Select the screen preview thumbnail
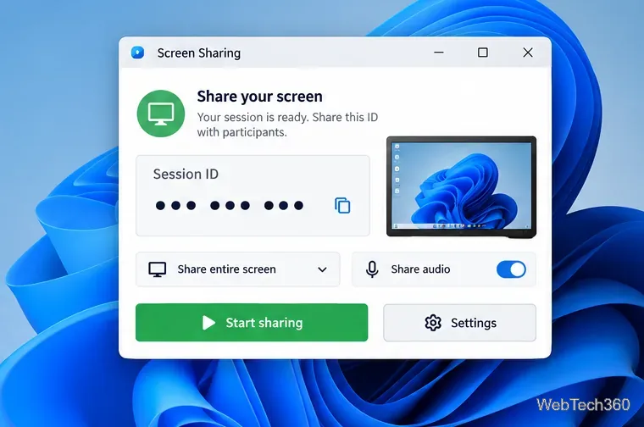The height and width of the screenshot is (427, 644). point(461,186)
